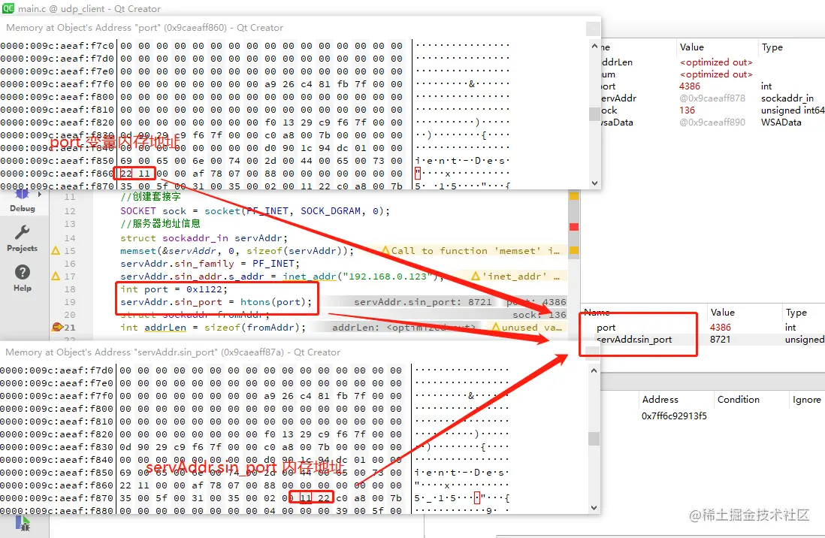Select sock value 136 in locals
Image resolution: width=825 pixels, height=538 pixels.
(687, 110)
